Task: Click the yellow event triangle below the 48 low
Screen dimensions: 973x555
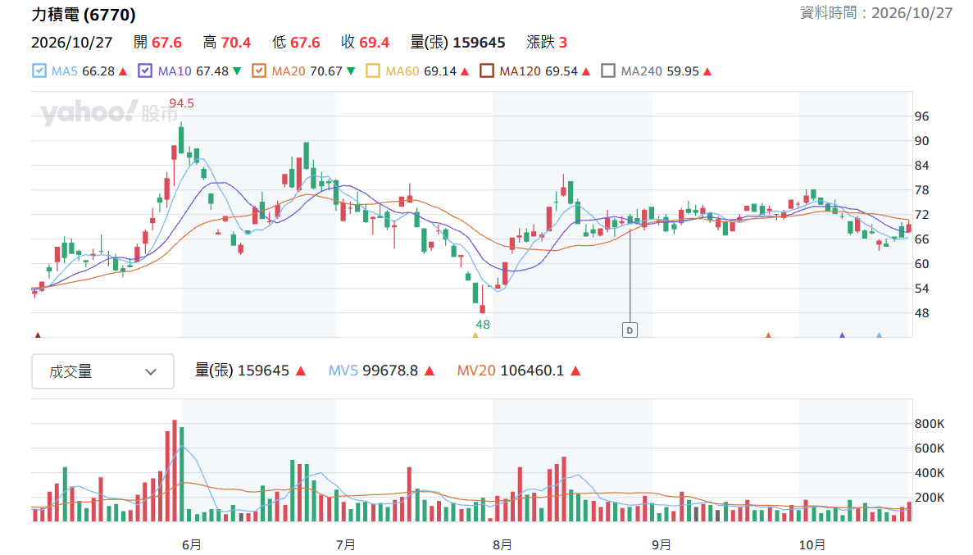Action: point(475,335)
